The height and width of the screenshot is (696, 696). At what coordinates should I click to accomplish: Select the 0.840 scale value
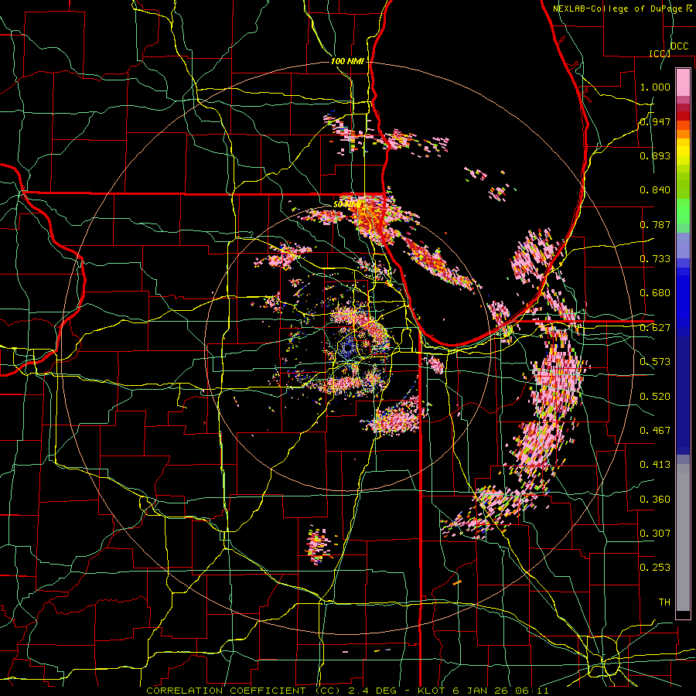655,190
